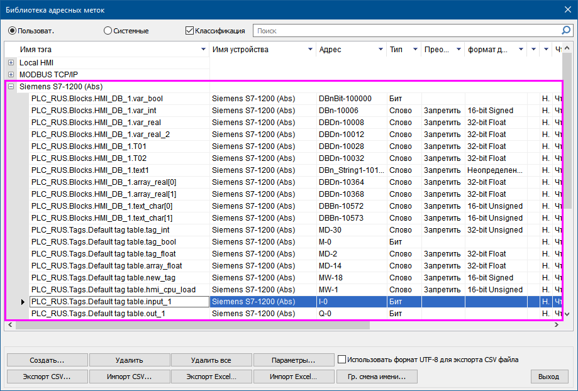Click horizontal scrollbar left arrow
This screenshot has height=391, width=578.
pyautogui.click(x=10, y=324)
